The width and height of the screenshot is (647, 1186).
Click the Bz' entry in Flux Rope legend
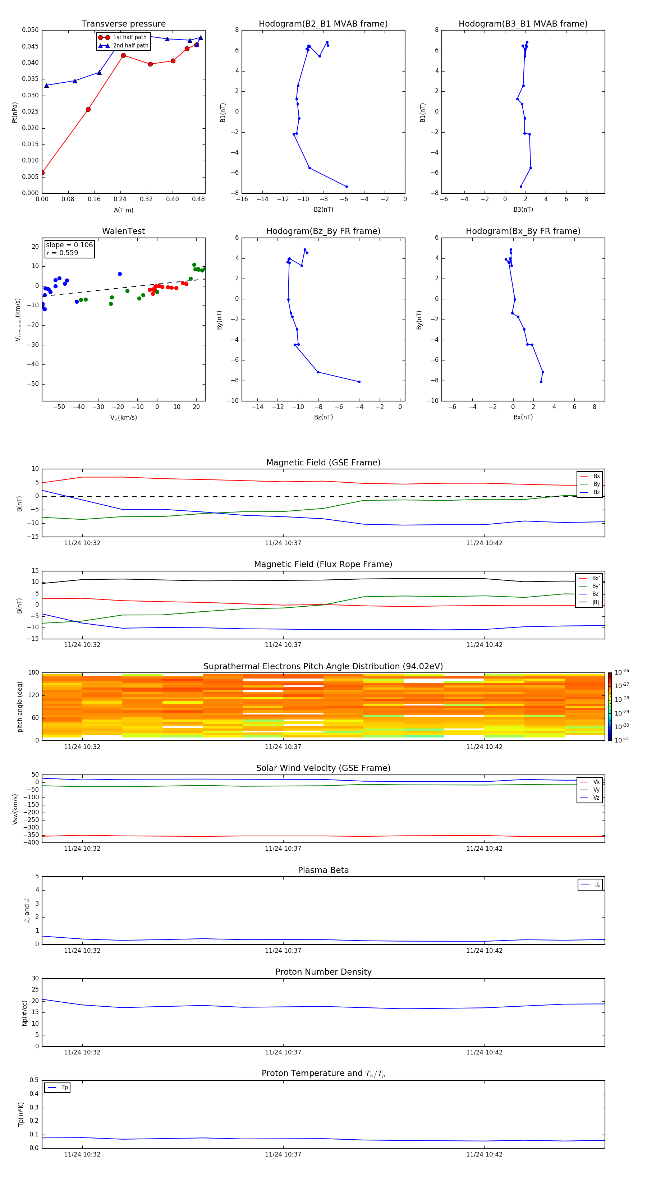[589, 594]
